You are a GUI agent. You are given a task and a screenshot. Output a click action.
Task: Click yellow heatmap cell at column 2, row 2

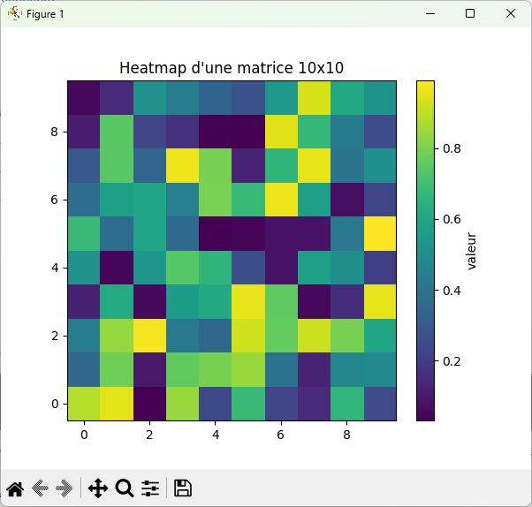(149, 335)
